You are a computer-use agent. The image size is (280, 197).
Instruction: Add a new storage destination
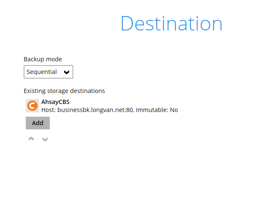click(x=38, y=123)
